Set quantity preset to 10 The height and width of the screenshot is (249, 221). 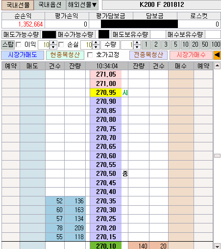click(185, 45)
